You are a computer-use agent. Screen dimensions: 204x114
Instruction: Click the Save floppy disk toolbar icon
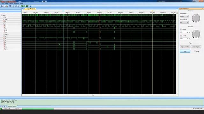2,6
